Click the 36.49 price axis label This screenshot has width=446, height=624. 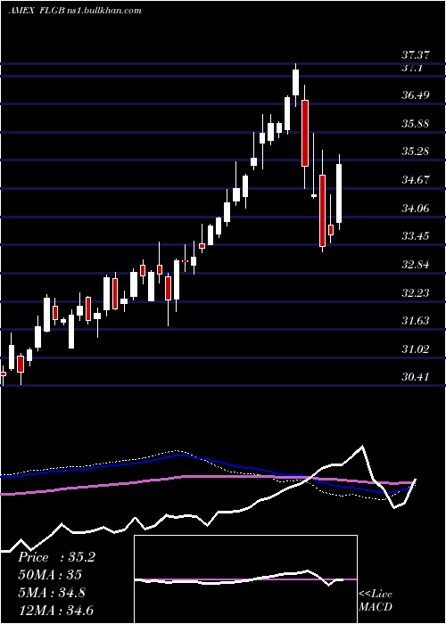[x=415, y=95]
